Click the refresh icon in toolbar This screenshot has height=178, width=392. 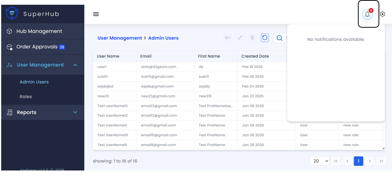coord(265,38)
